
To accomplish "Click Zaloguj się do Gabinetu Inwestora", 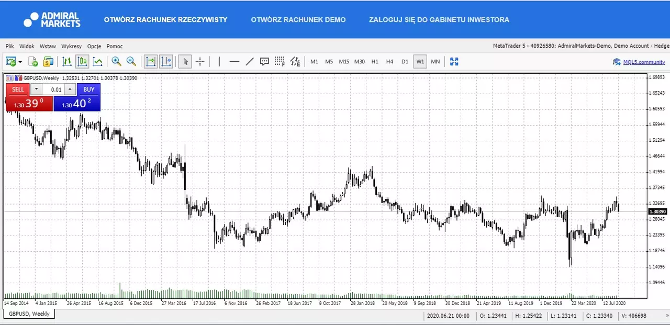I will (439, 20).
